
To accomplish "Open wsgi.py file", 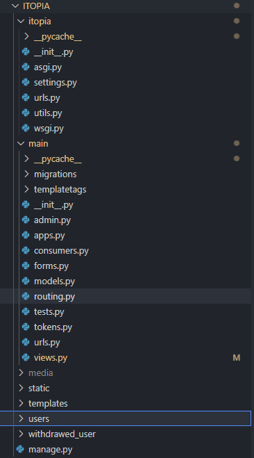I will point(49,129).
